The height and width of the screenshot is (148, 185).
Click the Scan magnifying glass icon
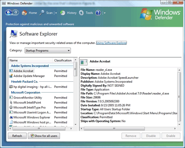coord(42,13)
